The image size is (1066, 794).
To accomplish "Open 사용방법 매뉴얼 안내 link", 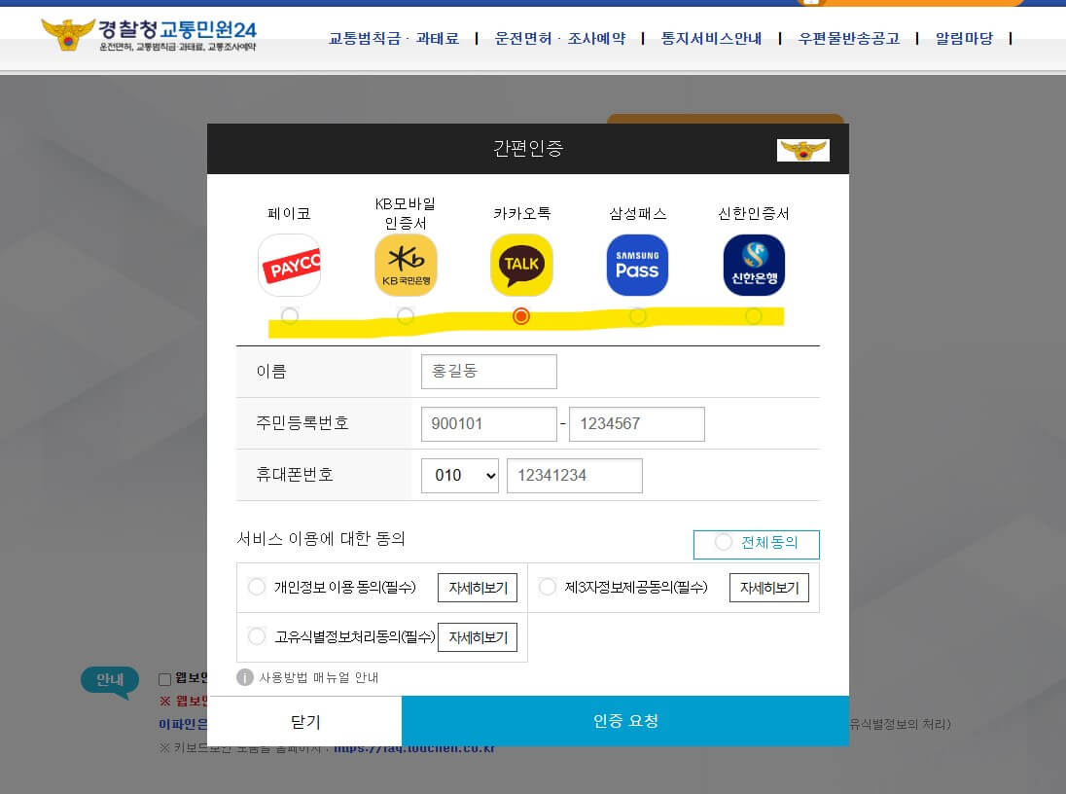I will click(319, 677).
